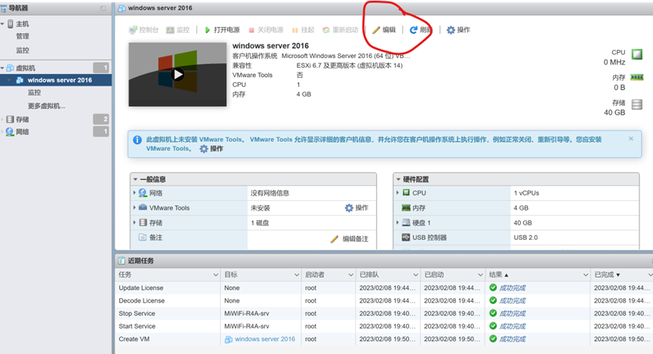653x354 pixels.
Task: Click 成功完成 in Decode License row
Action: (513, 300)
